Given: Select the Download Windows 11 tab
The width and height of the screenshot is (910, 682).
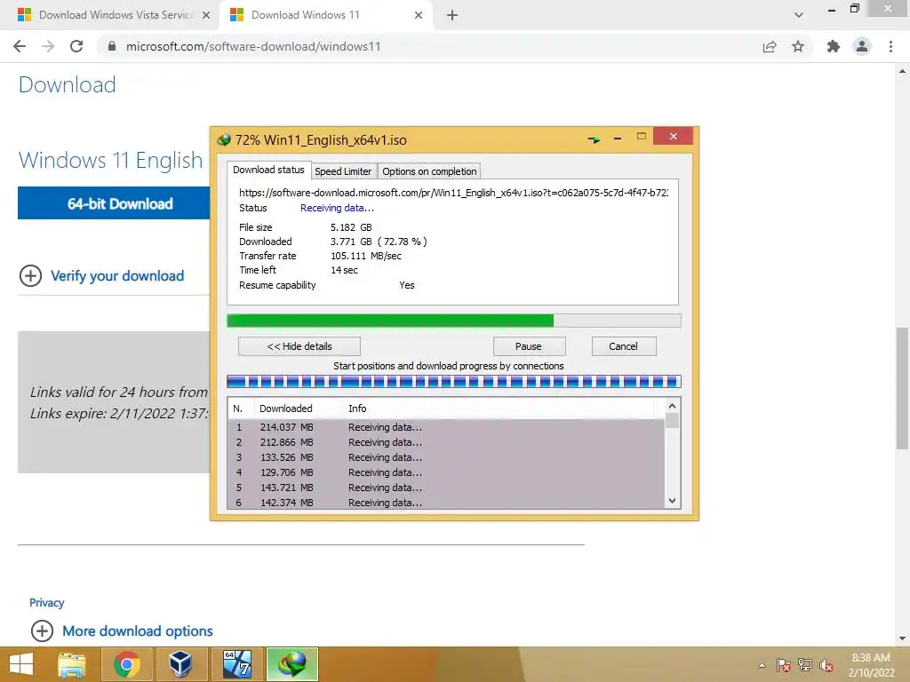Looking at the screenshot, I should (325, 15).
